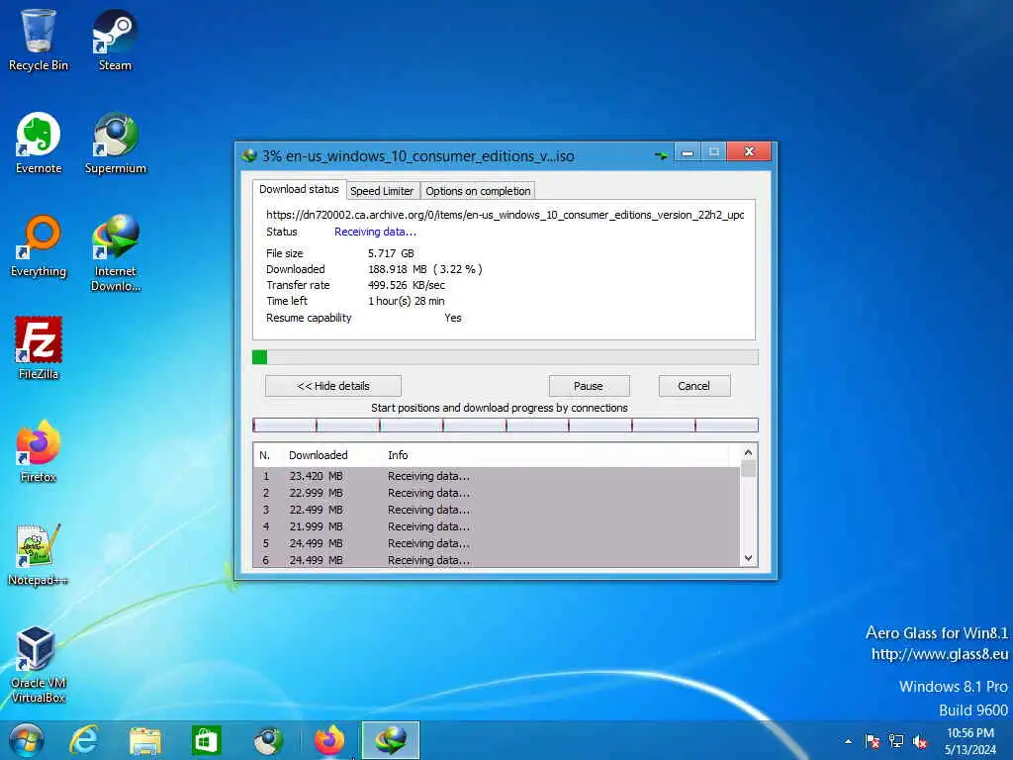Launch Steam from the desktop

pos(115,40)
